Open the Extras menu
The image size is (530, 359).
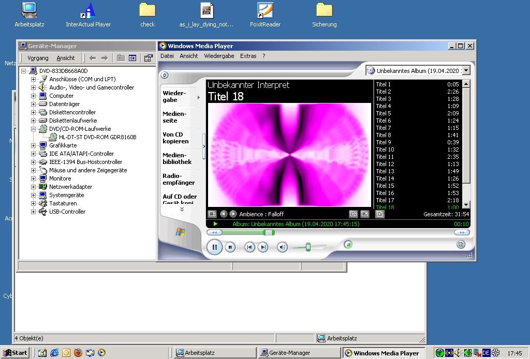tap(248, 56)
